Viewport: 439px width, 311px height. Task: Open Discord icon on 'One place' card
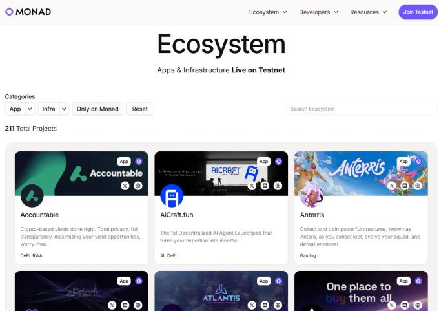click(x=405, y=305)
